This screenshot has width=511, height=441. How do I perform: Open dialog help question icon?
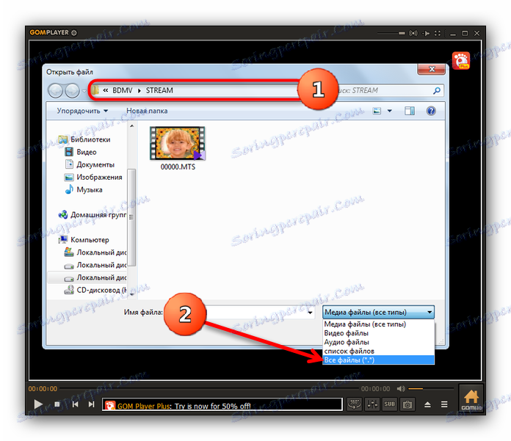pos(431,111)
